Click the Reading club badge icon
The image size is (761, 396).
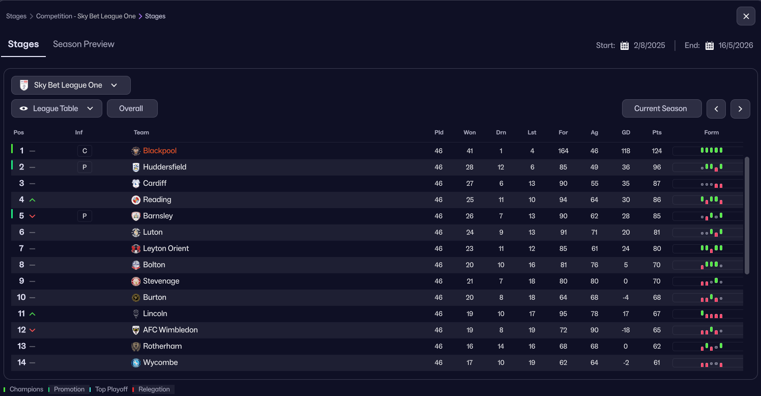point(136,200)
